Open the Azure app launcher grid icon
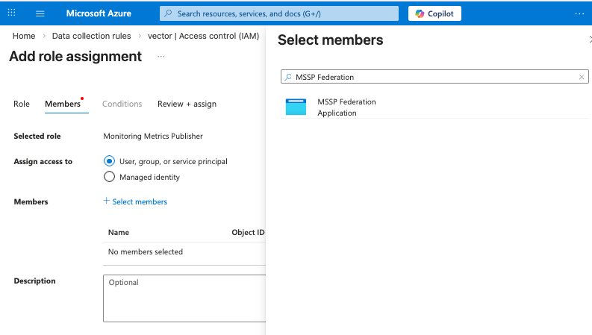The width and height of the screenshot is (592, 335). [11, 13]
